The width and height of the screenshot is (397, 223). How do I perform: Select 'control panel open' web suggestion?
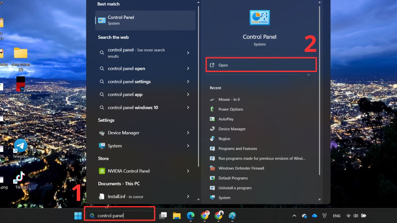tap(126, 68)
